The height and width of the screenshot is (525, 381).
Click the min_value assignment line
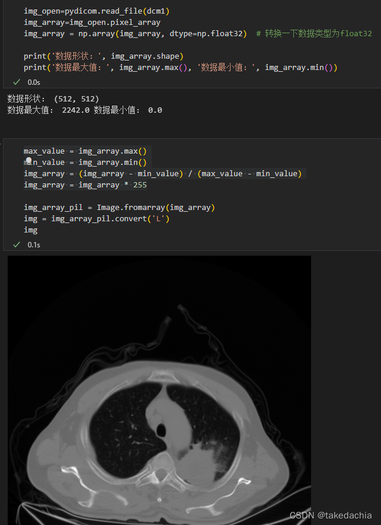click(85, 163)
